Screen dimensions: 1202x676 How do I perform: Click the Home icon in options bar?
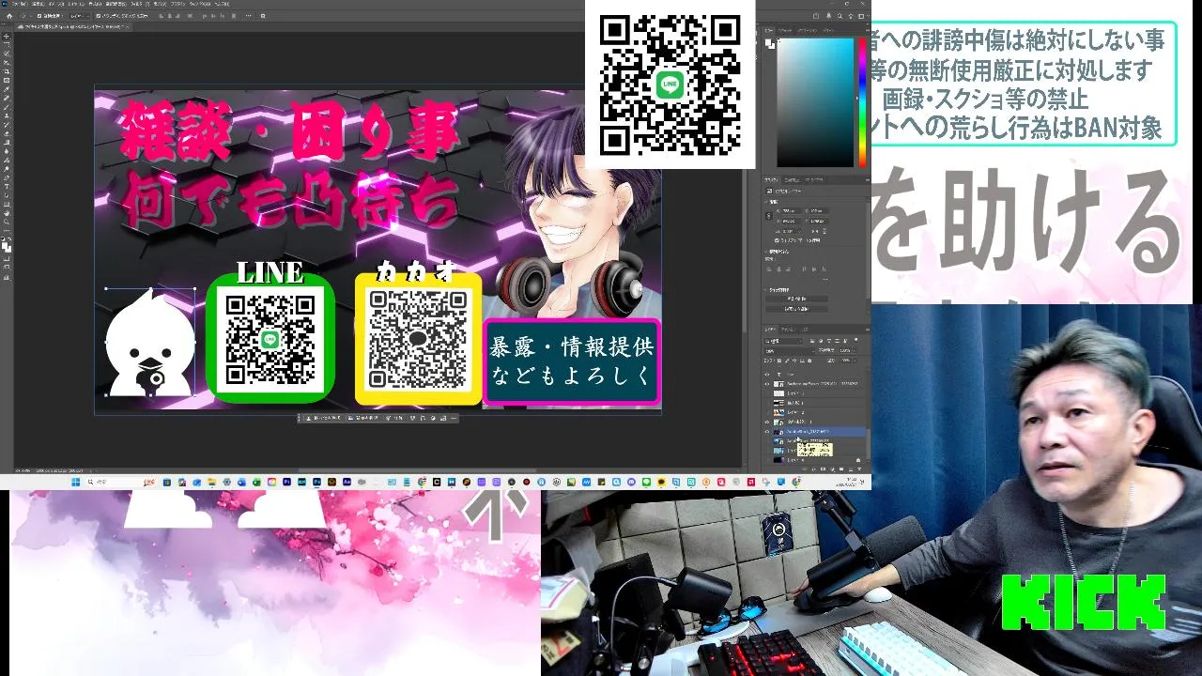coord(9,16)
